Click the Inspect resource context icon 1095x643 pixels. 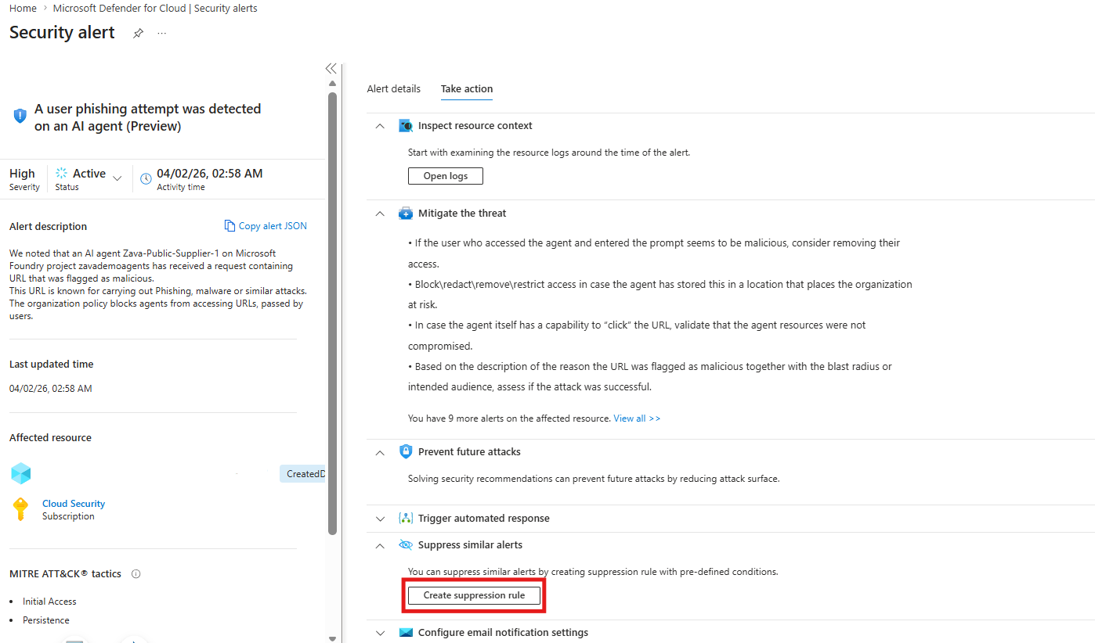406,125
